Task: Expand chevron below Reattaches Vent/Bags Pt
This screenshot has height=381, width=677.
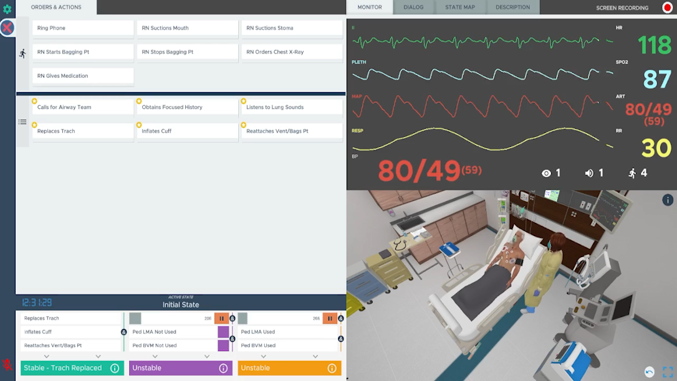Action: click(47, 357)
